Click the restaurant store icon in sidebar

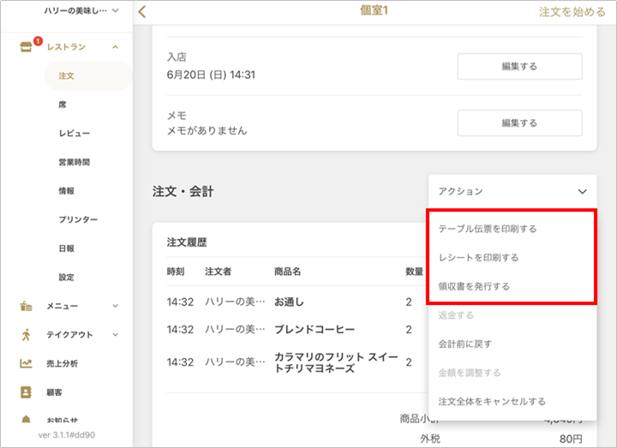coord(26,47)
